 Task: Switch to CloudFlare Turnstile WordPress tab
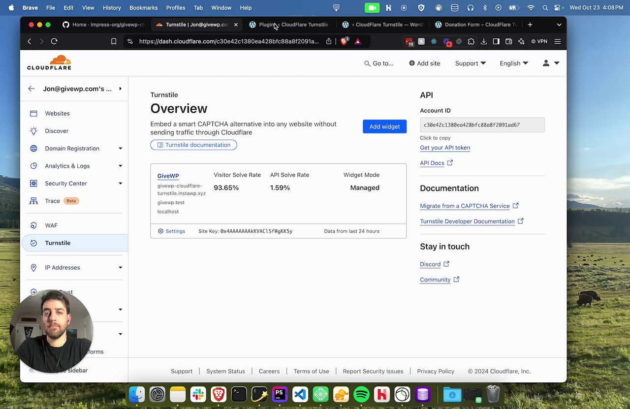(383, 25)
